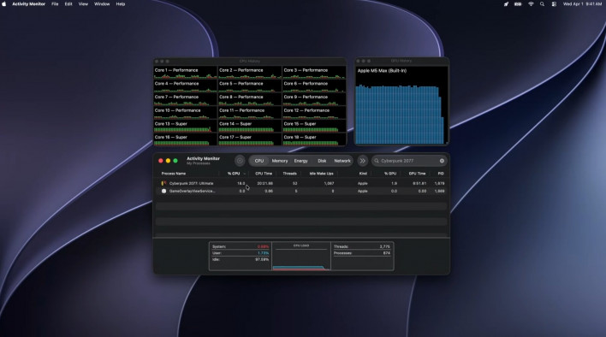This screenshot has height=337, width=606.
Task: Click the Core 14 — Super graph
Action: click(x=250, y=127)
